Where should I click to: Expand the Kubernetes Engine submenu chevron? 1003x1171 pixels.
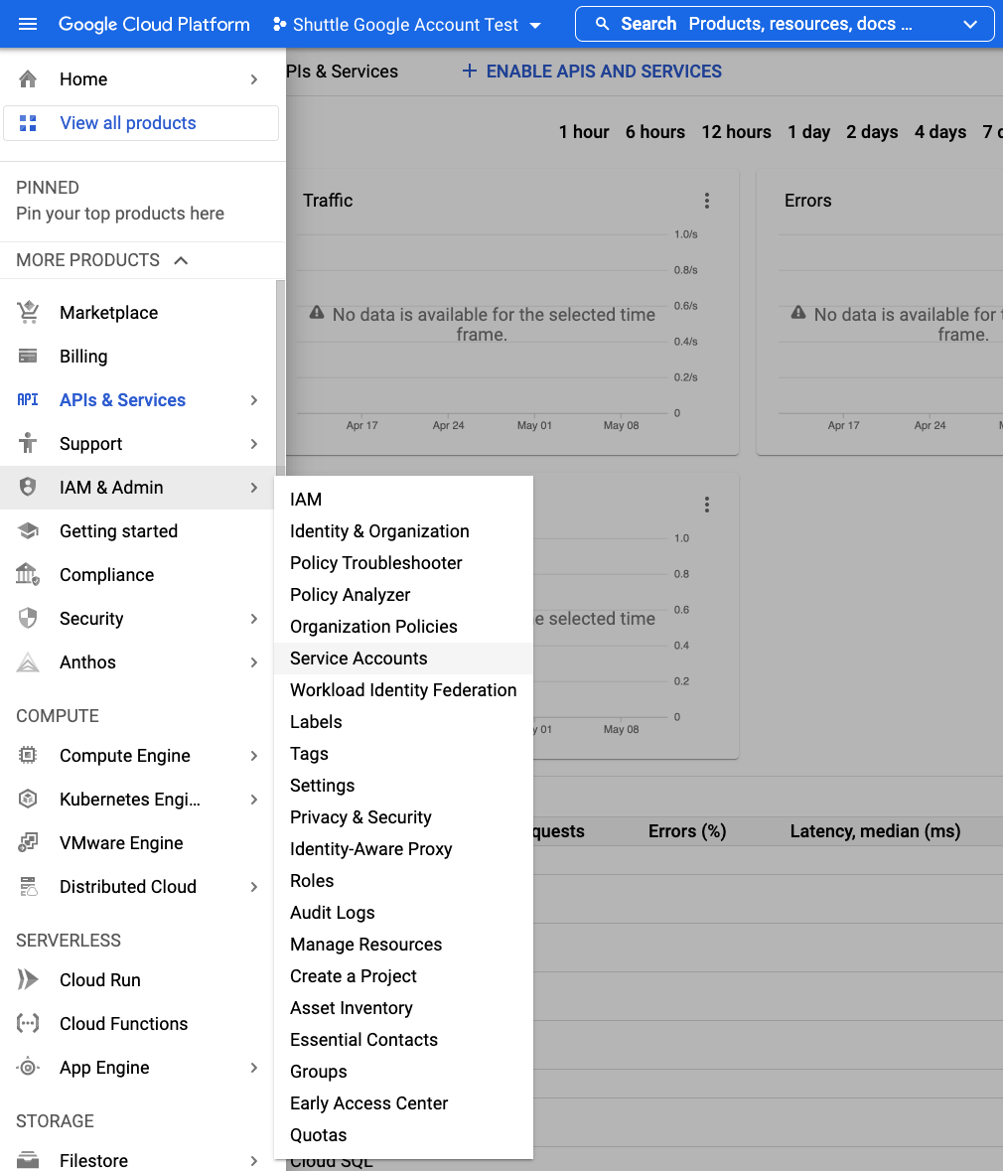pyautogui.click(x=254, y=800)
